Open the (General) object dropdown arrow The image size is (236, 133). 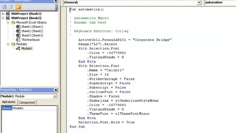(x=199, y=3)
